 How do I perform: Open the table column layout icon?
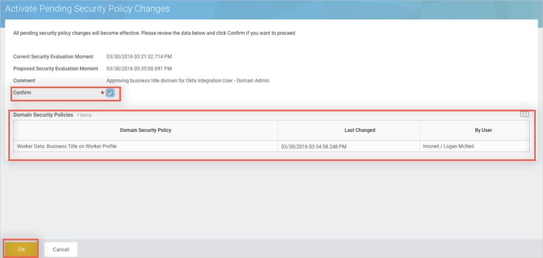pyautogui.click(x=524, y=115)
